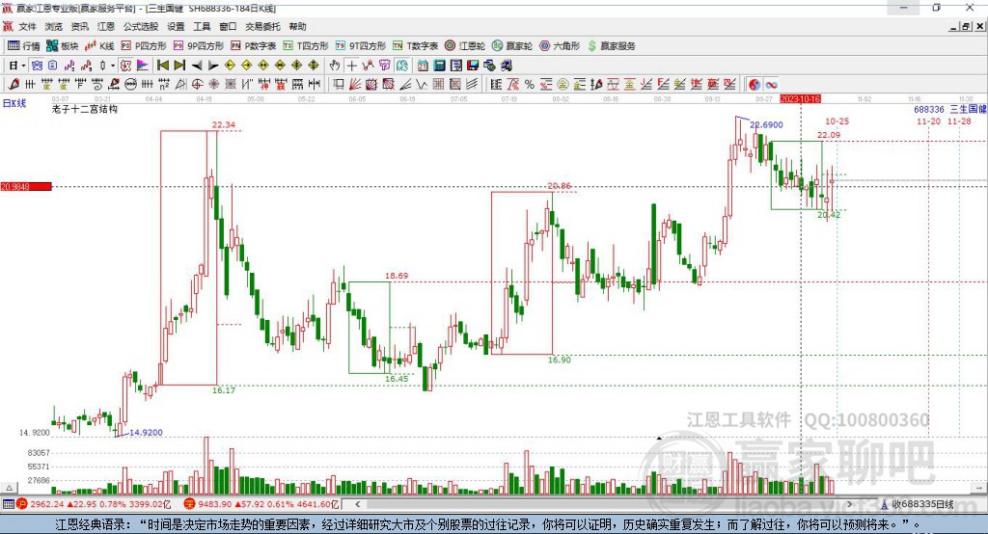Viewport: 988px width, 534px height.
Task: Click the black left arrow icon
Action: [x=197, y=66]
